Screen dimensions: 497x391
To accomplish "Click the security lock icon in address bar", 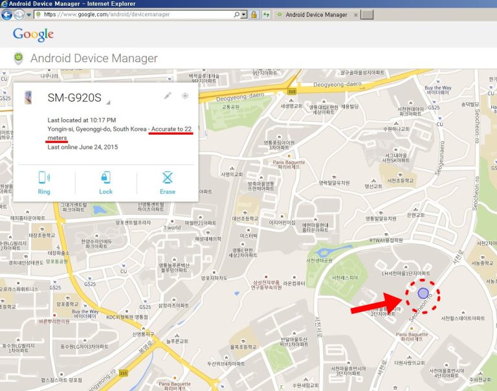I will tap(254, 14).
